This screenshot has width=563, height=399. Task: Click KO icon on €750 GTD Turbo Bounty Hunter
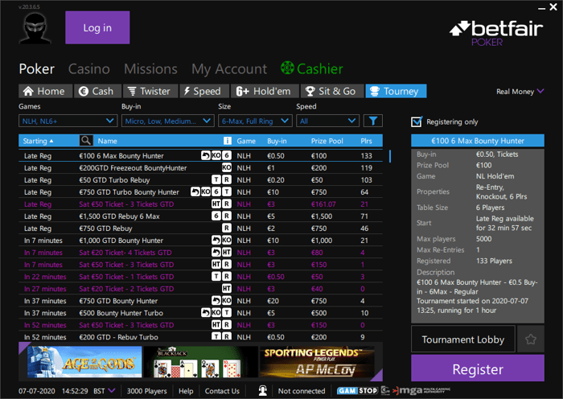[206, 191]
